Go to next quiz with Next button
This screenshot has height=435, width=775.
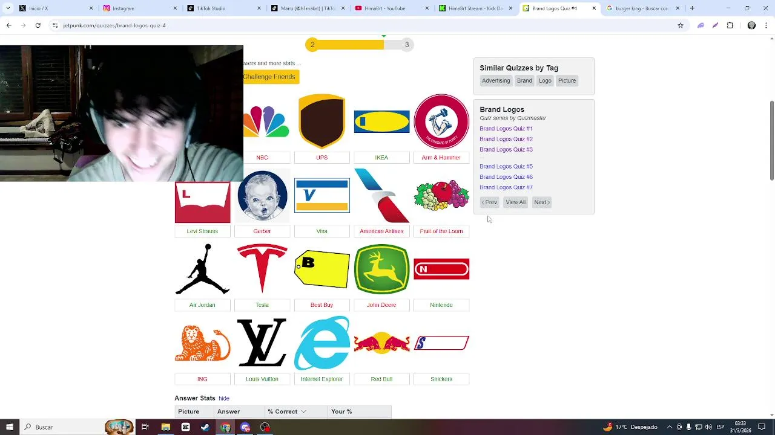point(542,202)
